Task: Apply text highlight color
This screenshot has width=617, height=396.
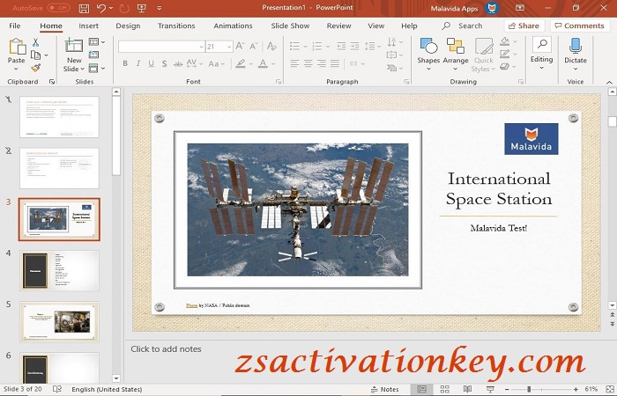Action: click(241, 63)
